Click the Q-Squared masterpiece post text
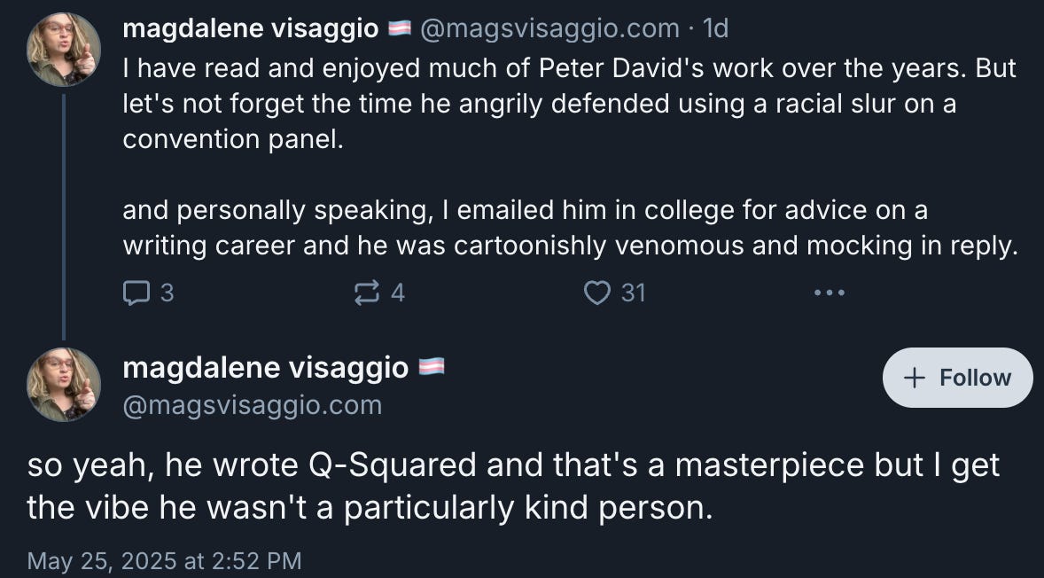 [x=512, y=487]
